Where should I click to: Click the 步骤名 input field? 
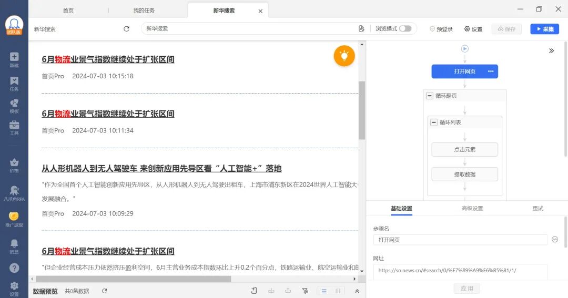pyautogui.click(x=460, y=240)
